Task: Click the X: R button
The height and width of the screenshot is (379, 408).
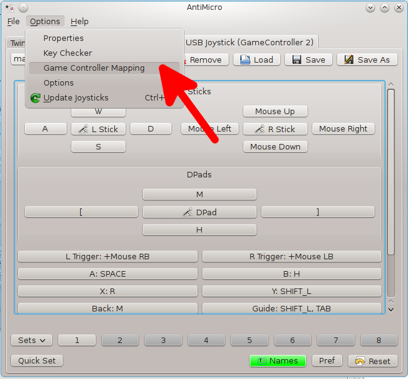Action: [x=107, y=291]
